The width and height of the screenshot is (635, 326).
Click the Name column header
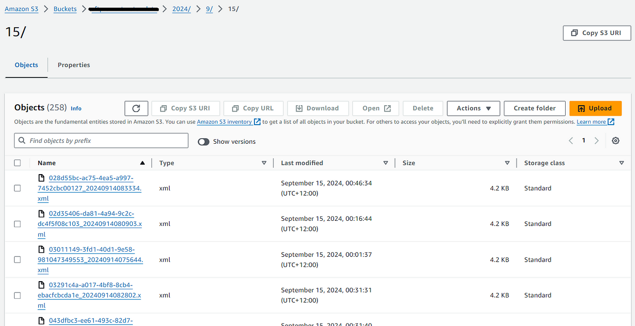[x=47, y=163]
